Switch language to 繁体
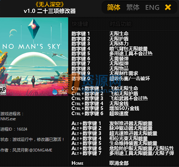This screenshot has height=167, width=179. pyautogui.click(x=133, y=7)
